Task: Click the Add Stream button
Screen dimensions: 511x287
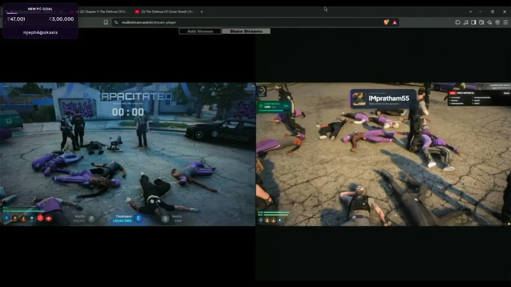Action: point(200,31)
